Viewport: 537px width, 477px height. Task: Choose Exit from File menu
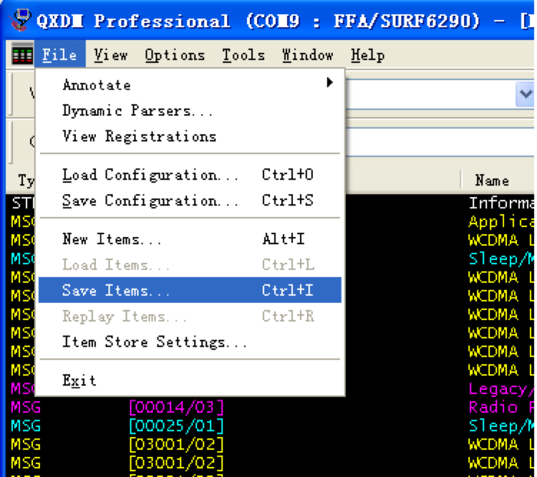point(190,380)
